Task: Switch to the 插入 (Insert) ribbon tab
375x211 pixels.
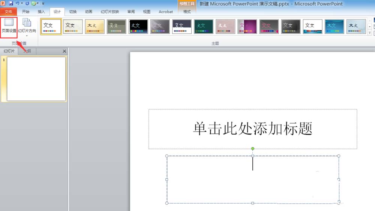Action: (41, 12)
